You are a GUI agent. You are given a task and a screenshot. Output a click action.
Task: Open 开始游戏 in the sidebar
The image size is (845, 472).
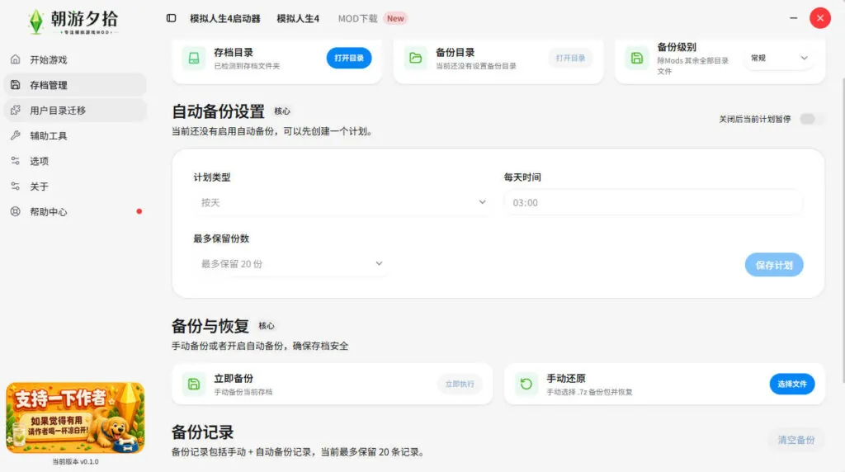pos(75,59)
